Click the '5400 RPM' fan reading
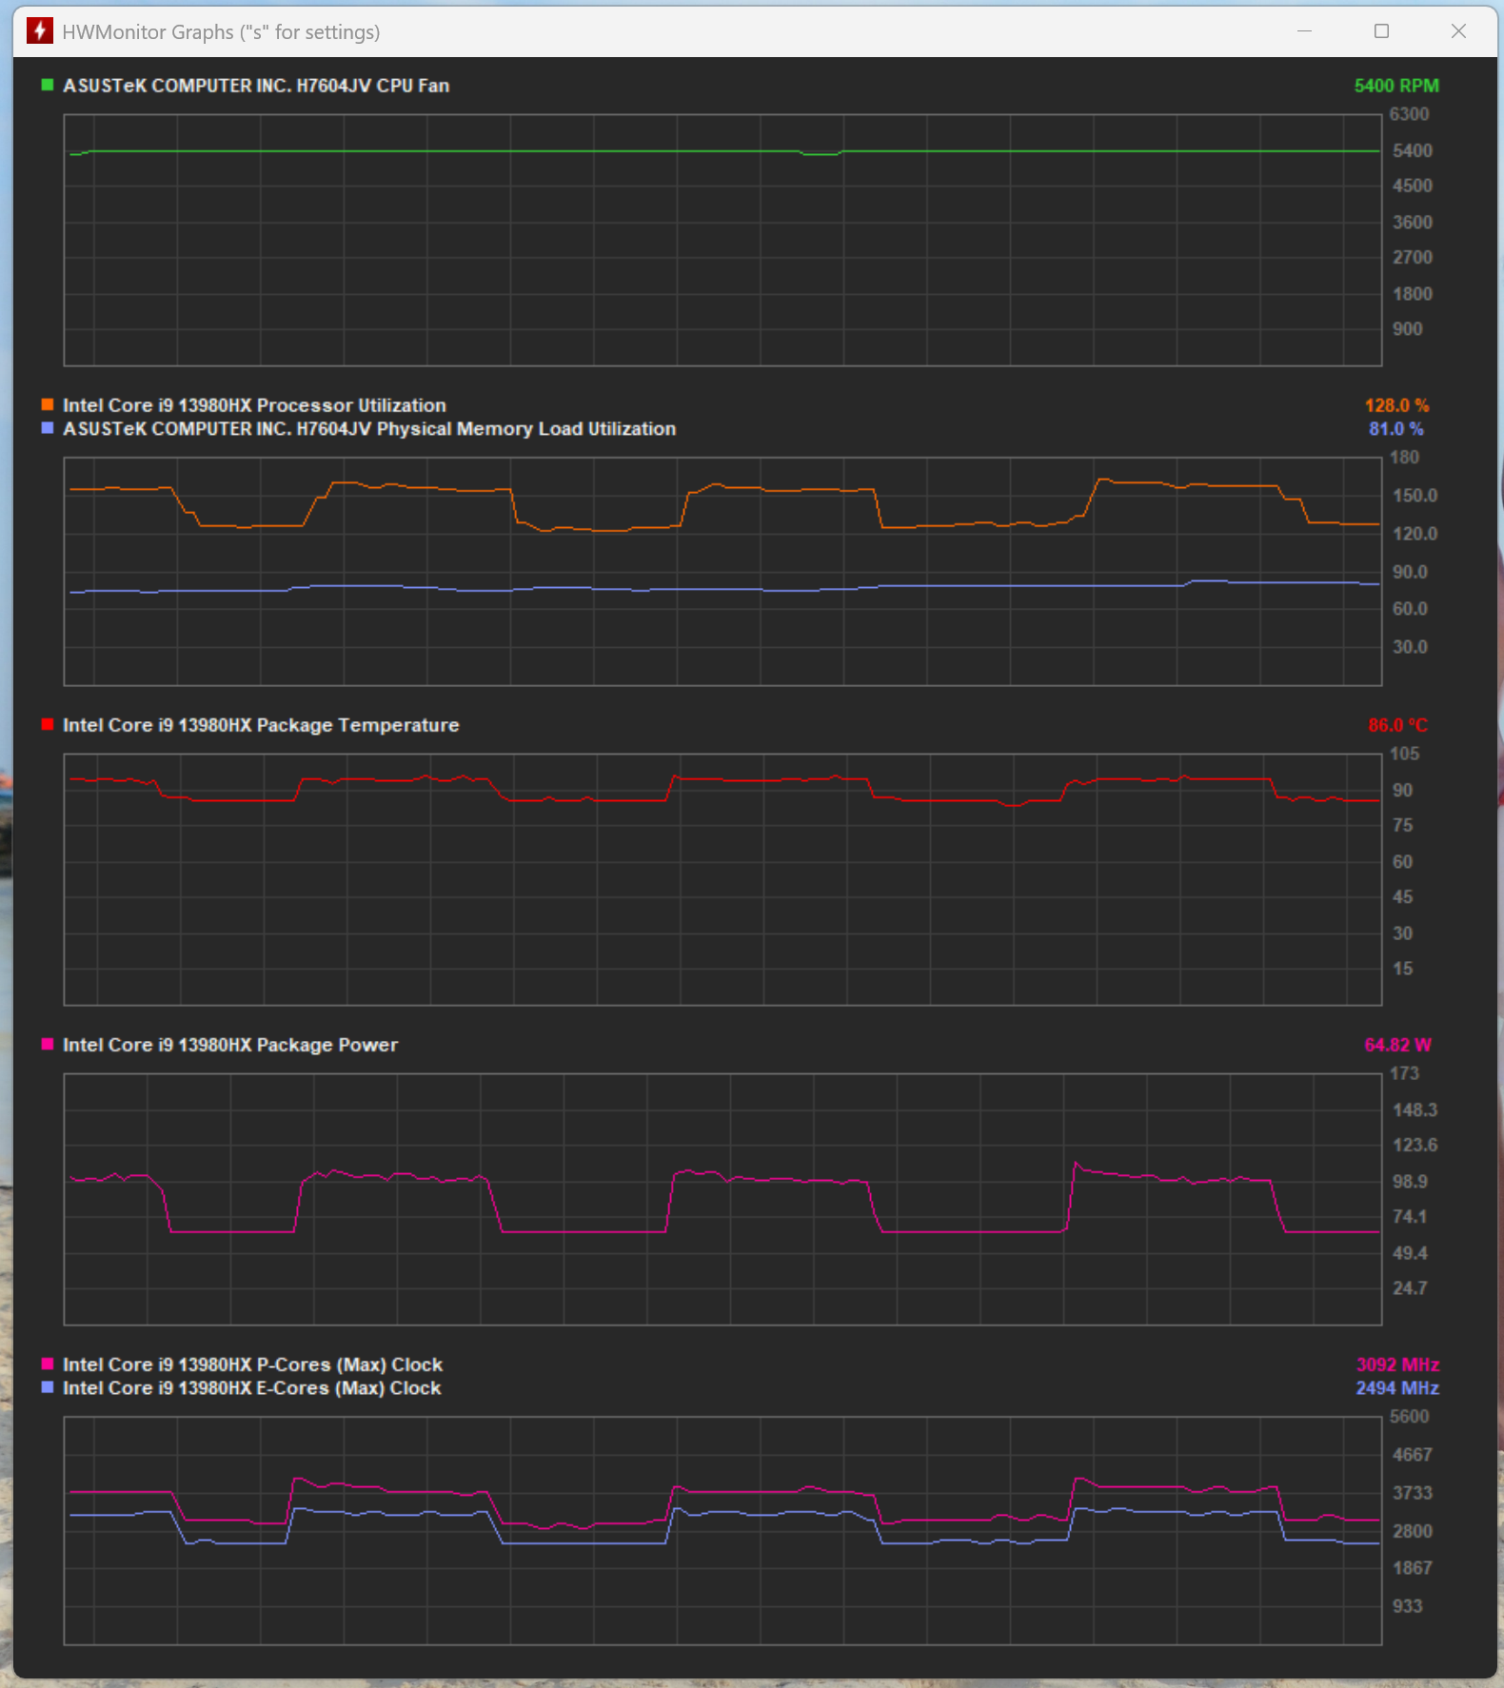1504x1688 pixels. click(x=1396, y=86)
